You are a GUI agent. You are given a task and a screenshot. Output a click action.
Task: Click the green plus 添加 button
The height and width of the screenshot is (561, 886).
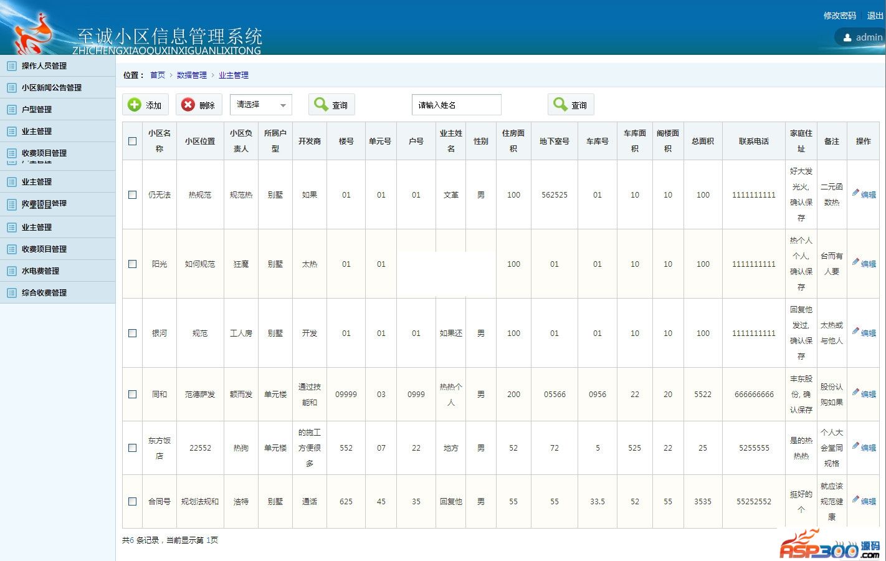(145, 105)
